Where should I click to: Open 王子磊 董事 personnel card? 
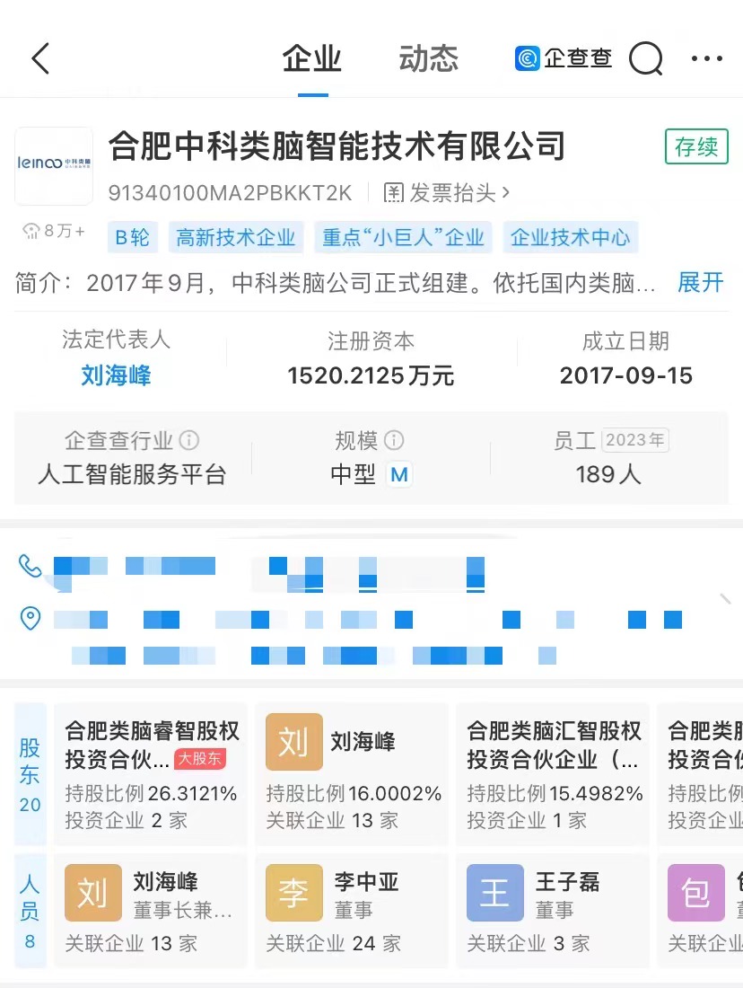click(x=553, y=911)
